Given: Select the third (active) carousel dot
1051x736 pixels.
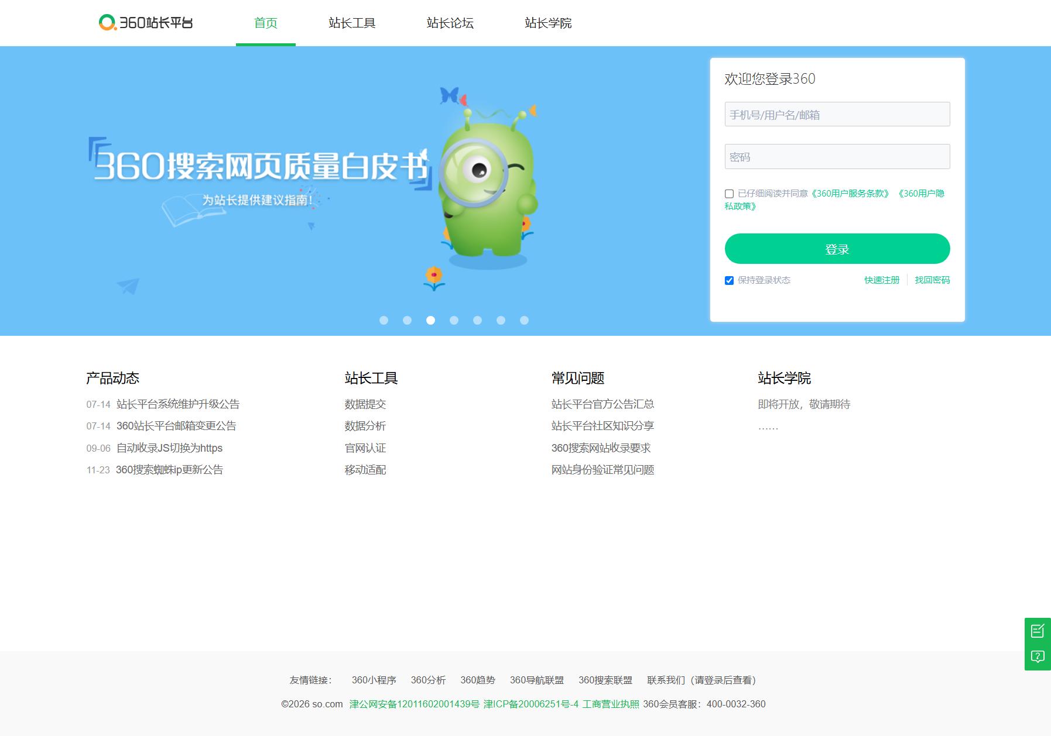Looking at the screenshot, I should pyautogui.click(x=431, y=320).
